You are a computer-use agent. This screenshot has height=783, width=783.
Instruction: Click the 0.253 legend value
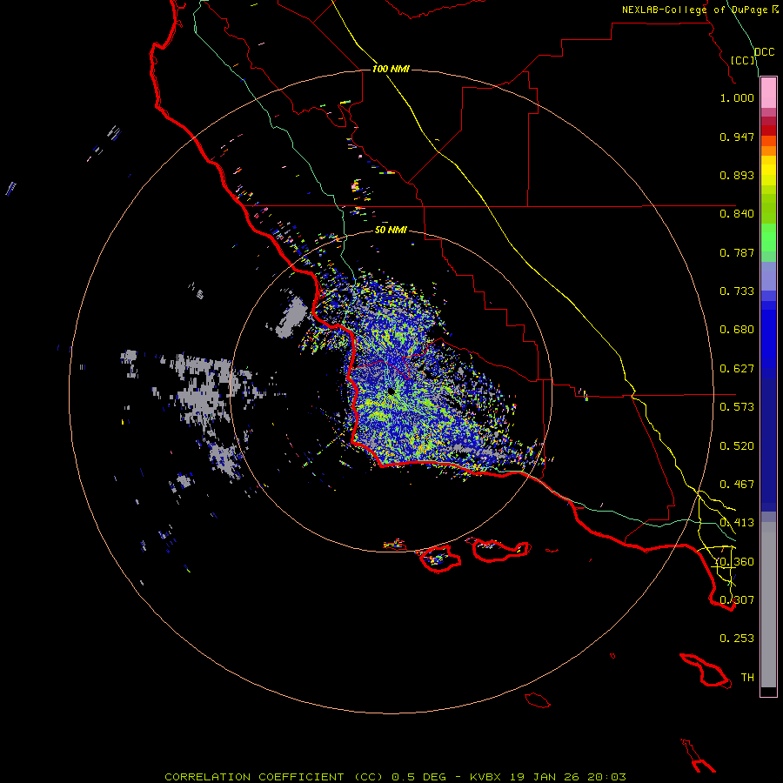point(737,639)
